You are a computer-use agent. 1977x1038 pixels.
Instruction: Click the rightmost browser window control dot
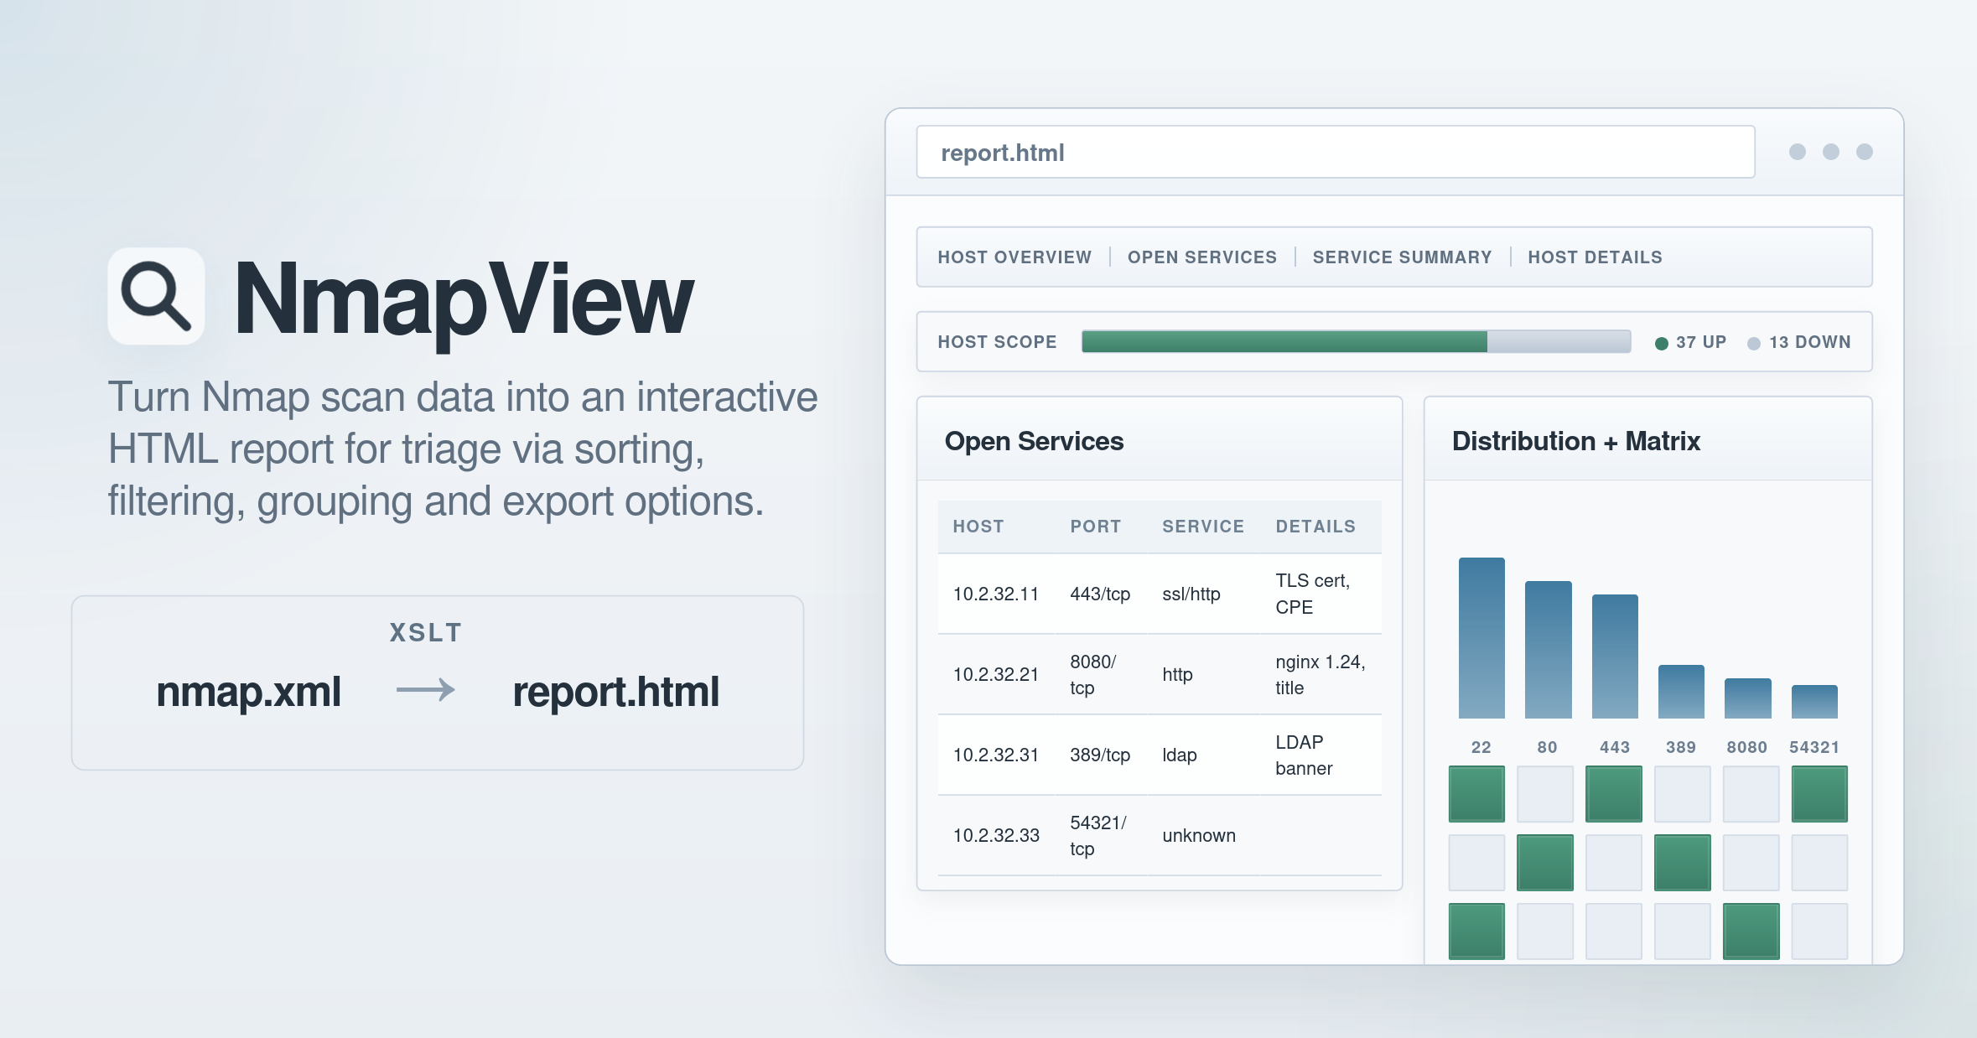[1865, 152]
